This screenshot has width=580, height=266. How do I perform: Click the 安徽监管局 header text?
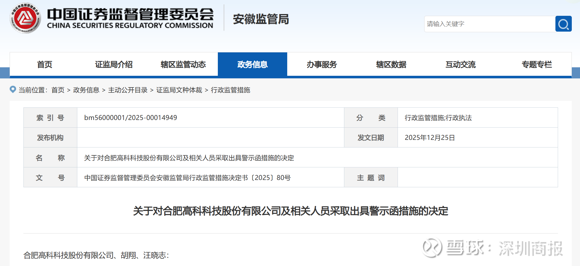click(261, 19)
